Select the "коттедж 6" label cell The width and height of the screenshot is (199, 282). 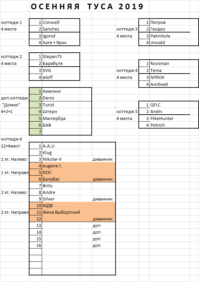[x=15, y=139]
